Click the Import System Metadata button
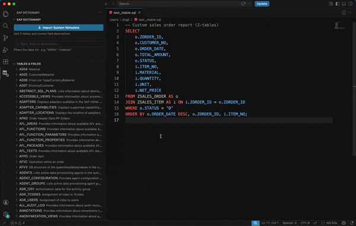The image size is (356, 226). pyautogui.click(x=59, y=27)
